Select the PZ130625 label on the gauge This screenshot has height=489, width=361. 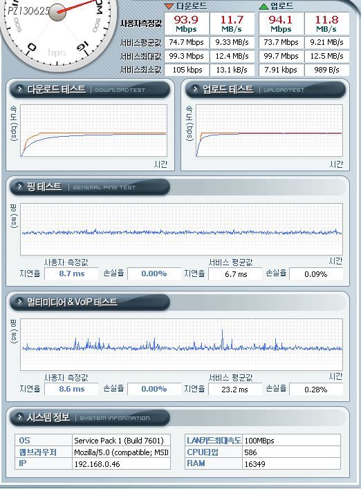(x=28, y=11)
